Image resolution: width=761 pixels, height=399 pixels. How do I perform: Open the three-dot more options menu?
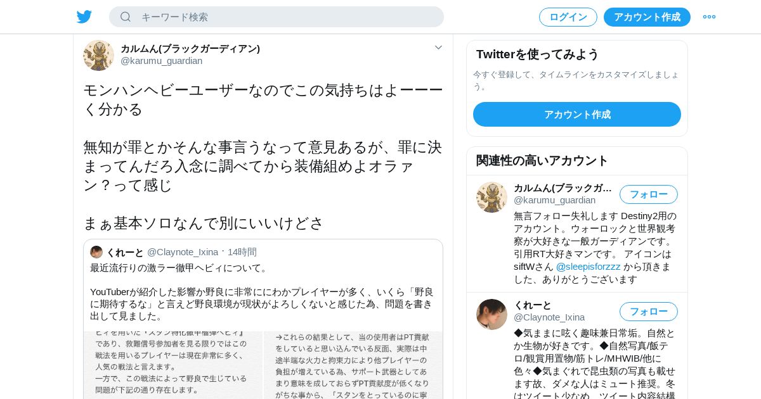point(709,17)
